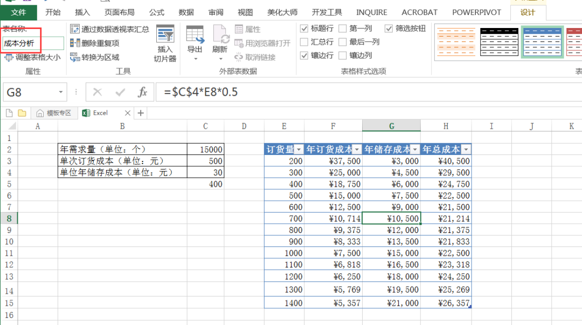Click the insert function fx icon
This screenshot has width=582, height=325.
tap(142, 92)
